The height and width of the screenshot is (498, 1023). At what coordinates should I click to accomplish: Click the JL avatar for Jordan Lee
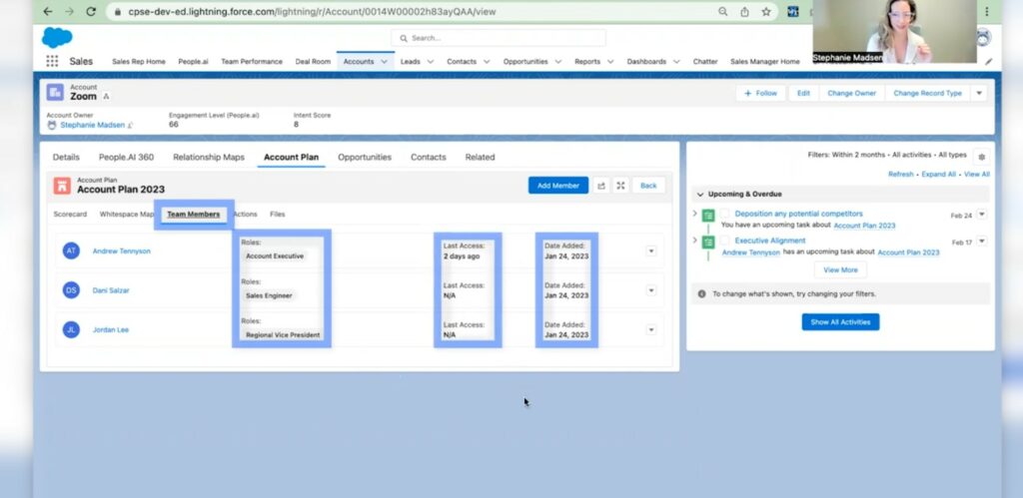click(71, 329)
